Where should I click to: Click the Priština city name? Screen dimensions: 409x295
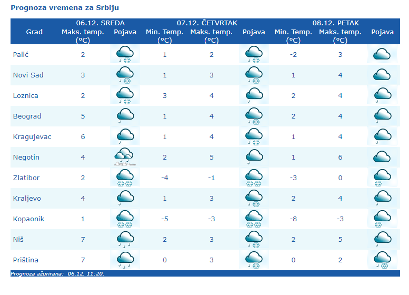tap(26, 260)
